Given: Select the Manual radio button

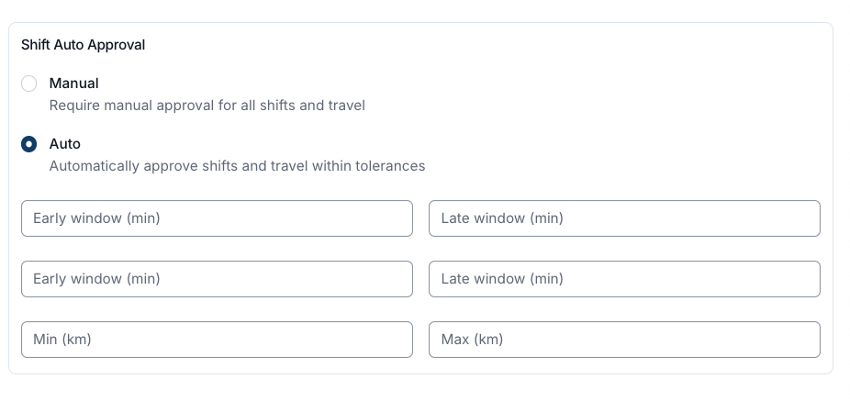Looking at the screenshot, I should click(29, 84).
